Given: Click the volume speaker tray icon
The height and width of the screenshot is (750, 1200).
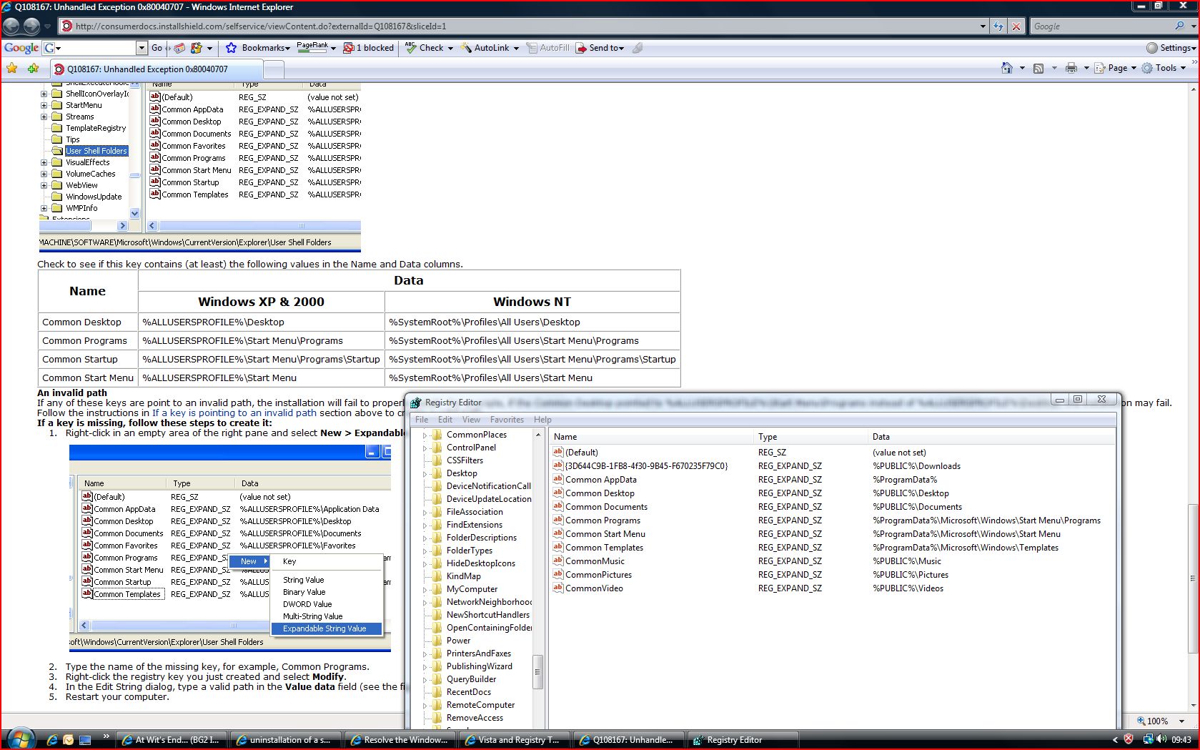Looking at the screenshot, I should (x=1161, y=739).
